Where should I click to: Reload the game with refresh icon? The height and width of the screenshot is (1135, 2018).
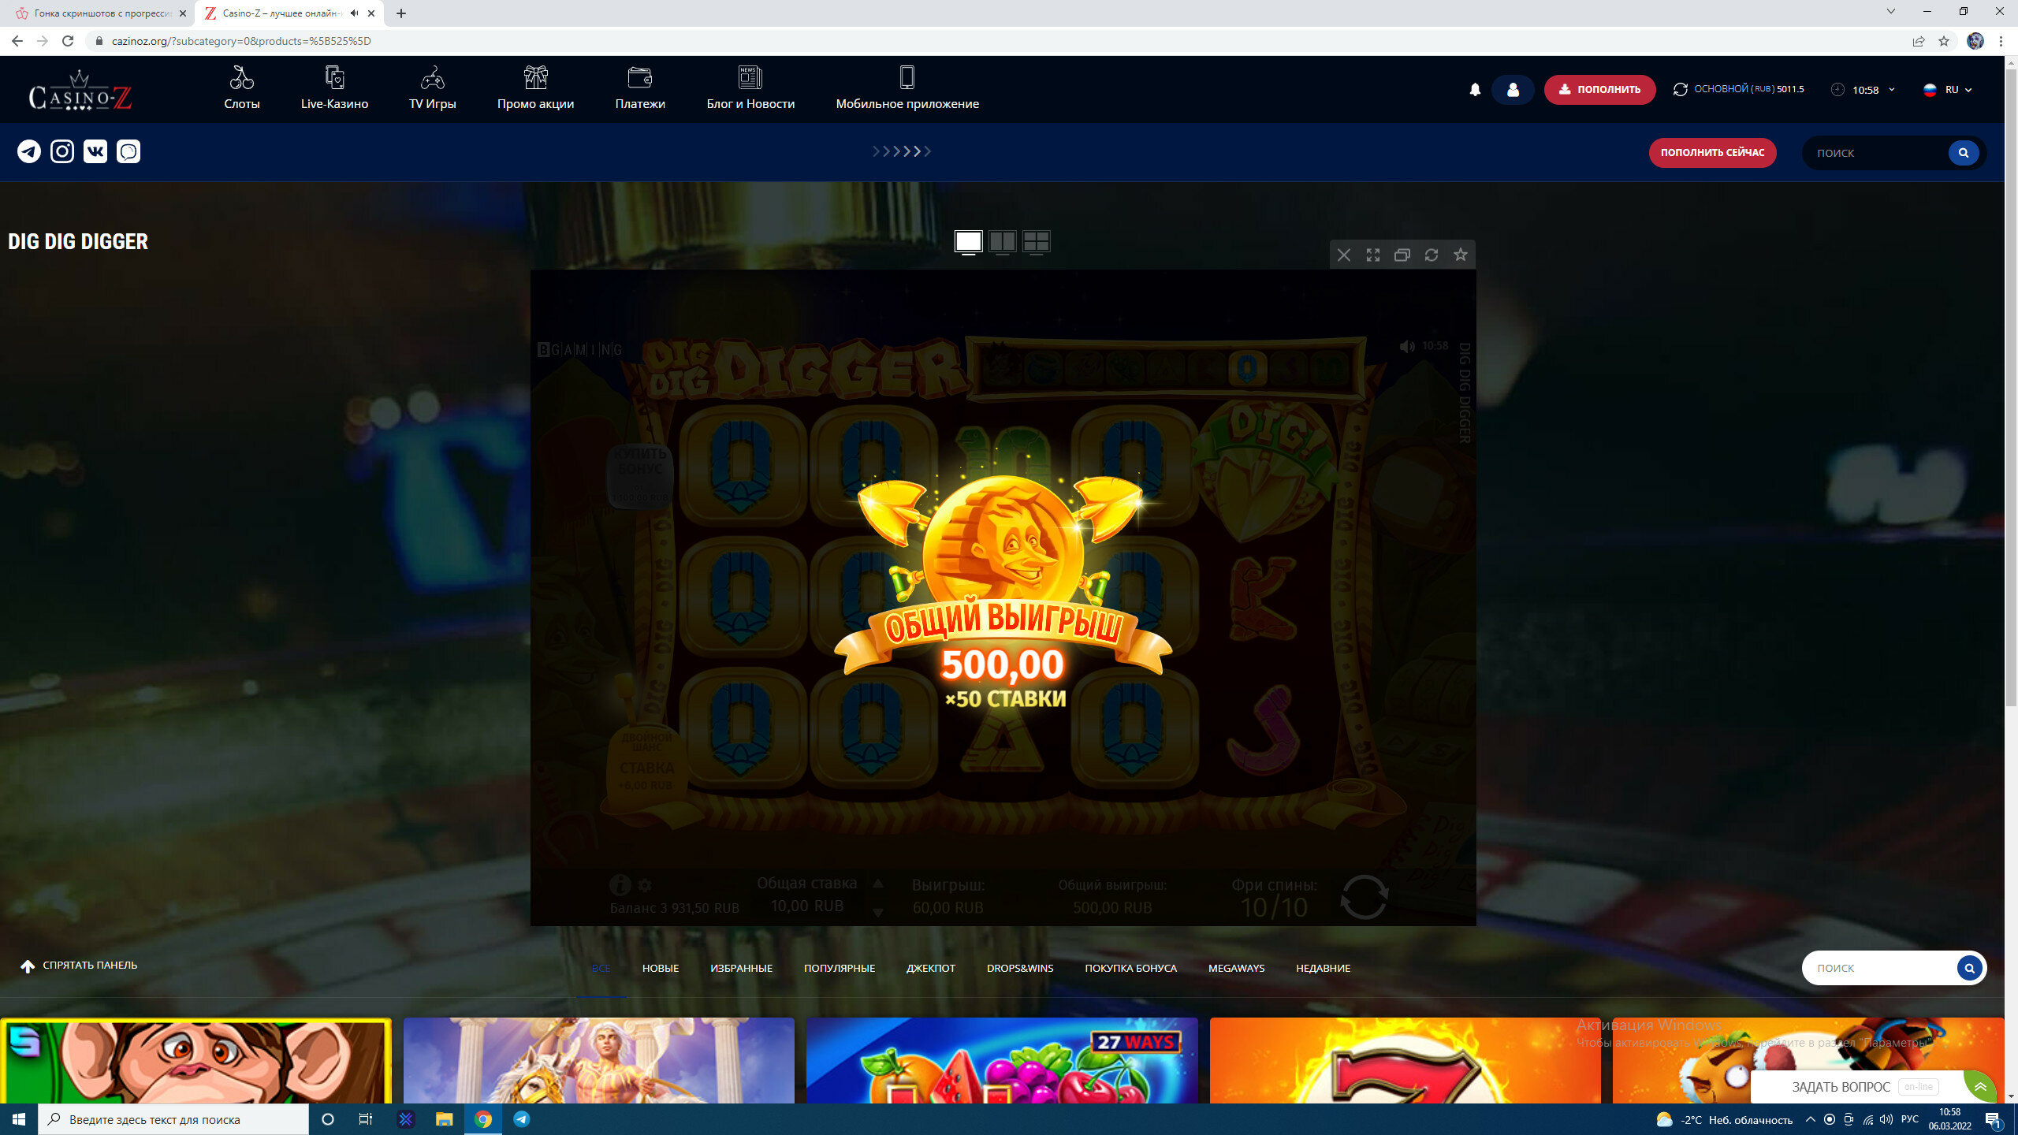(1431, 255)
